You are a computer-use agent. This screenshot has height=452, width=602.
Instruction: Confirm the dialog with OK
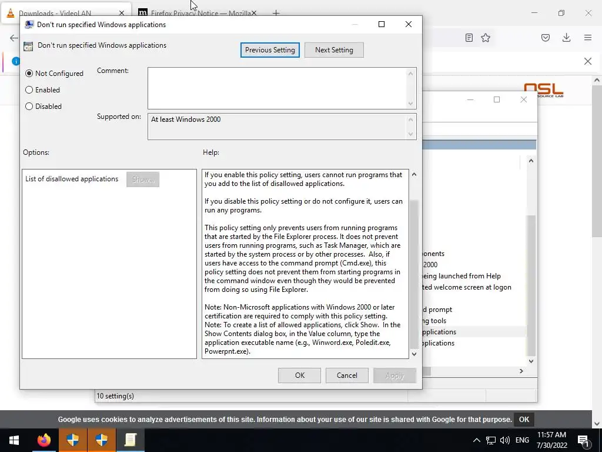click(x=299, y=375)
